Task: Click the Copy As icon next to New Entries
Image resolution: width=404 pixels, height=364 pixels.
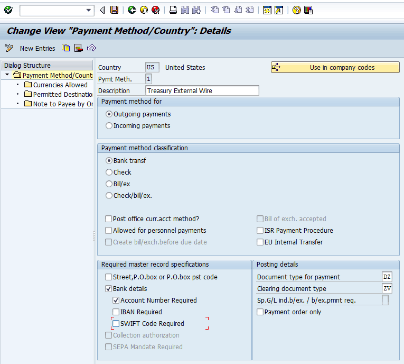Action: pyautogui.click(x=66, y=48)
